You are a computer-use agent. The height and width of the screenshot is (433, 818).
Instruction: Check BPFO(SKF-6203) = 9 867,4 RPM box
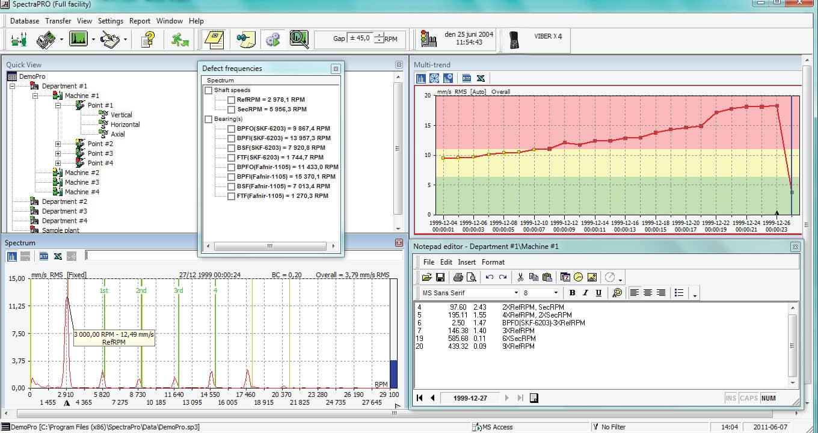pyautogui.click(x=232, y=129)
